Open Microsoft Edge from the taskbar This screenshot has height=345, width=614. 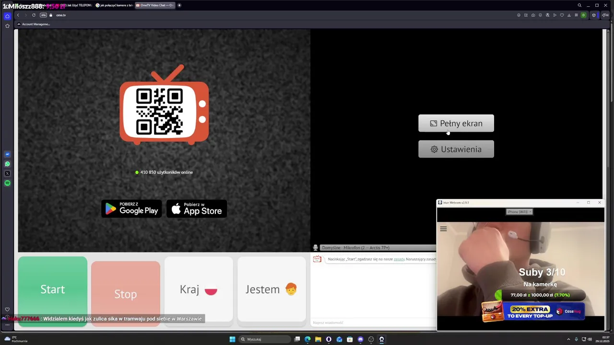coord(307,339)
